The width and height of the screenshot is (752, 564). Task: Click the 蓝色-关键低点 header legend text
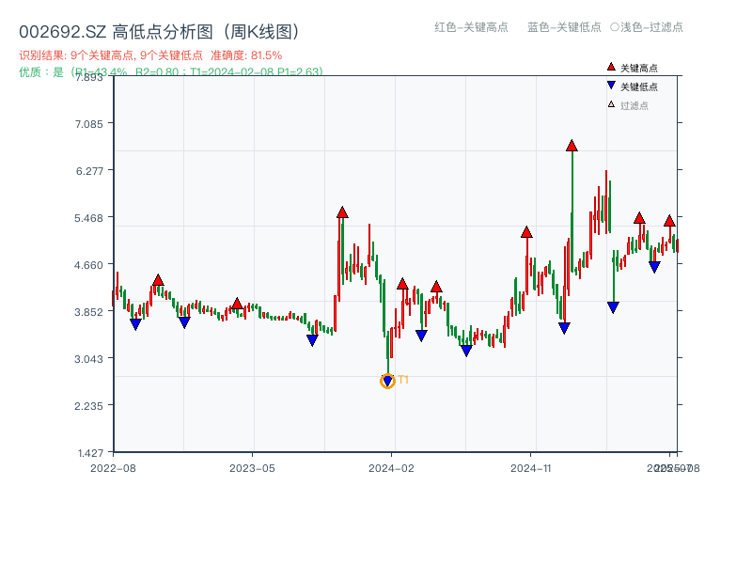[x=564, y=27]
